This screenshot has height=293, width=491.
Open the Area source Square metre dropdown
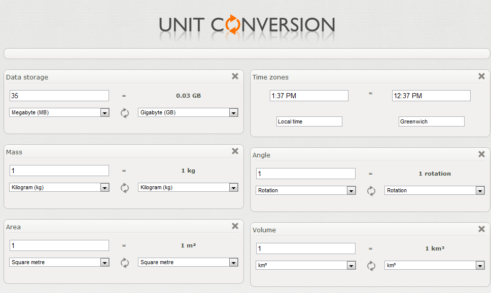[x=59, y=263]
